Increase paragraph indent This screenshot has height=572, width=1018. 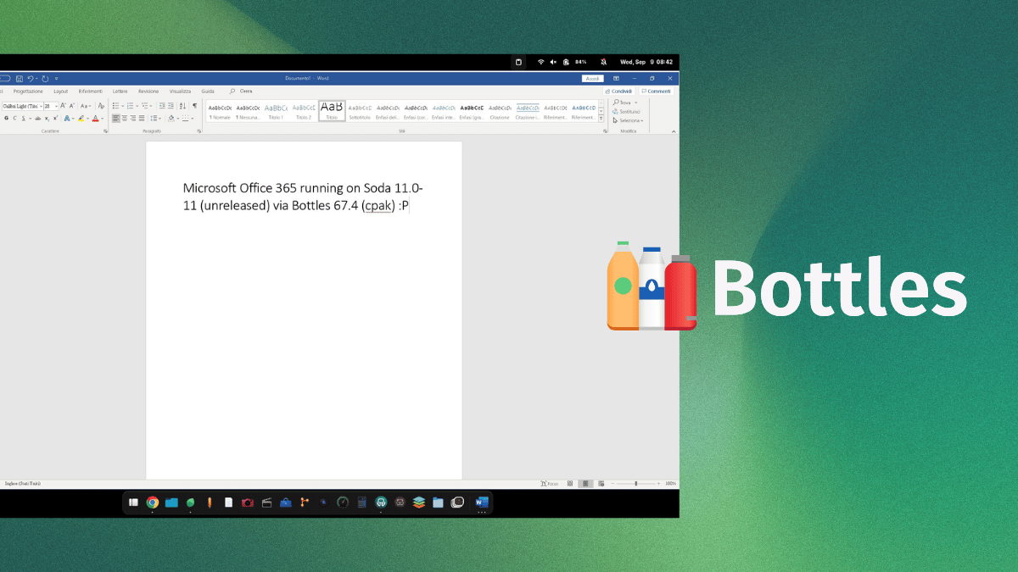(x=171, y=106)
